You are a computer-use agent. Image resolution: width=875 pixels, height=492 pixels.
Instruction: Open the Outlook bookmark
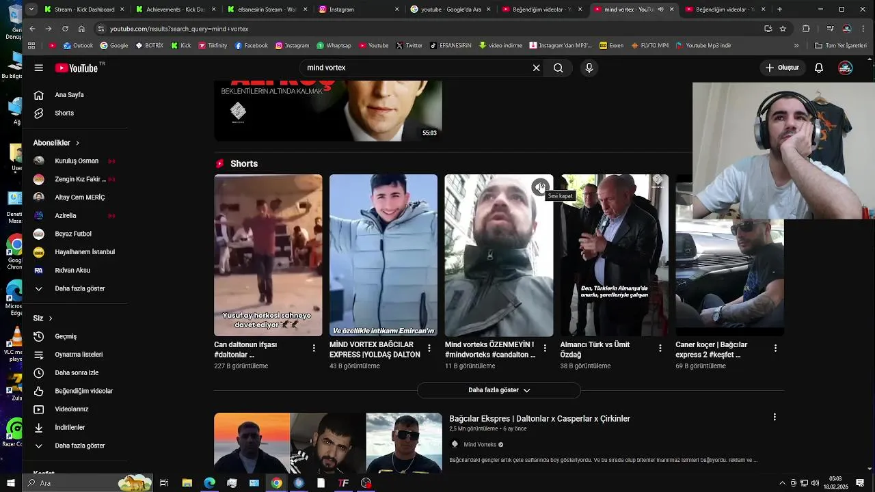[78, 46]
